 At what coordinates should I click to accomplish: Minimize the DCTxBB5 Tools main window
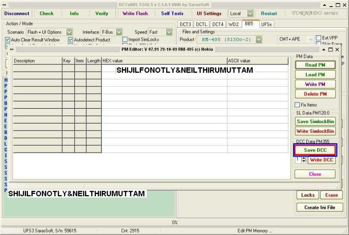pyautogui.click(x=331, y=5)
